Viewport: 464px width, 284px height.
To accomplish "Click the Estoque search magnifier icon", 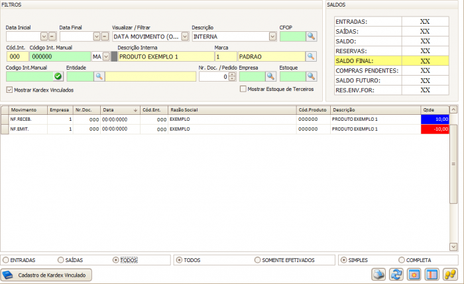I will coord(311,77).
